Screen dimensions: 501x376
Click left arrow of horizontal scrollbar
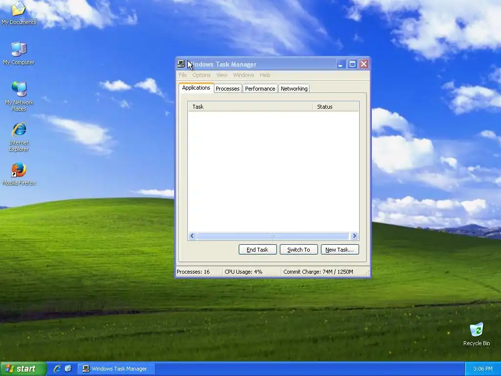click(192, 236)
